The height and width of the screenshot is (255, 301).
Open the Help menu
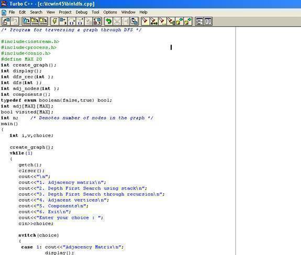click(143, 12)
